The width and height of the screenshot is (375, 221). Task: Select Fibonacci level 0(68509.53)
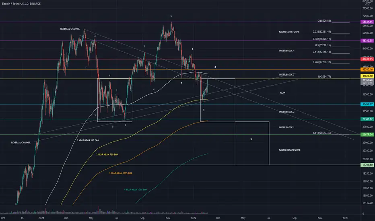pyautogui.click(x=324, y=21)
